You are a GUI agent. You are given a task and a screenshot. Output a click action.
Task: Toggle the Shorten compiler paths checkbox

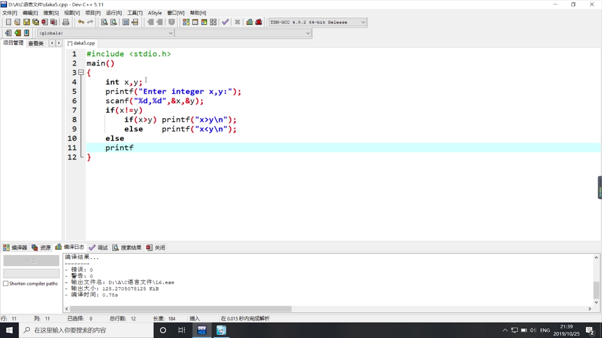[6, 284]
